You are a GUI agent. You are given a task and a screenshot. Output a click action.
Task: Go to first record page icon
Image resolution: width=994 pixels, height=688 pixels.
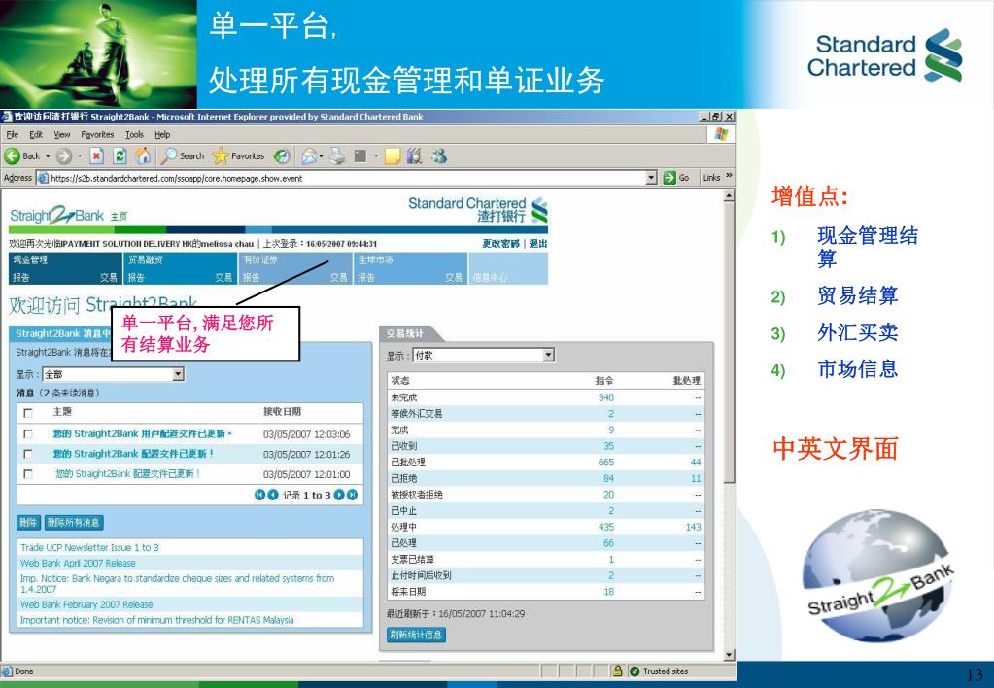click(x=259, y=495)
